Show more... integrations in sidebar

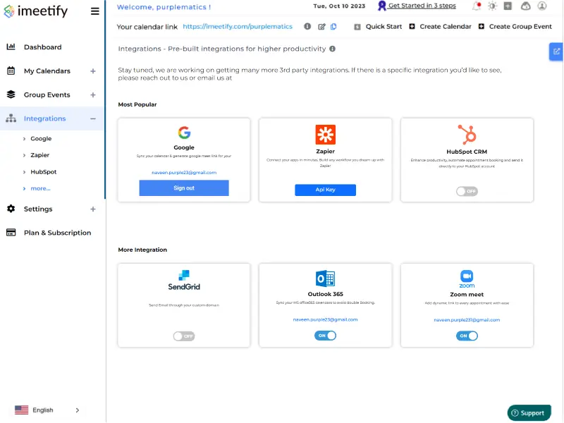[40, 188]
